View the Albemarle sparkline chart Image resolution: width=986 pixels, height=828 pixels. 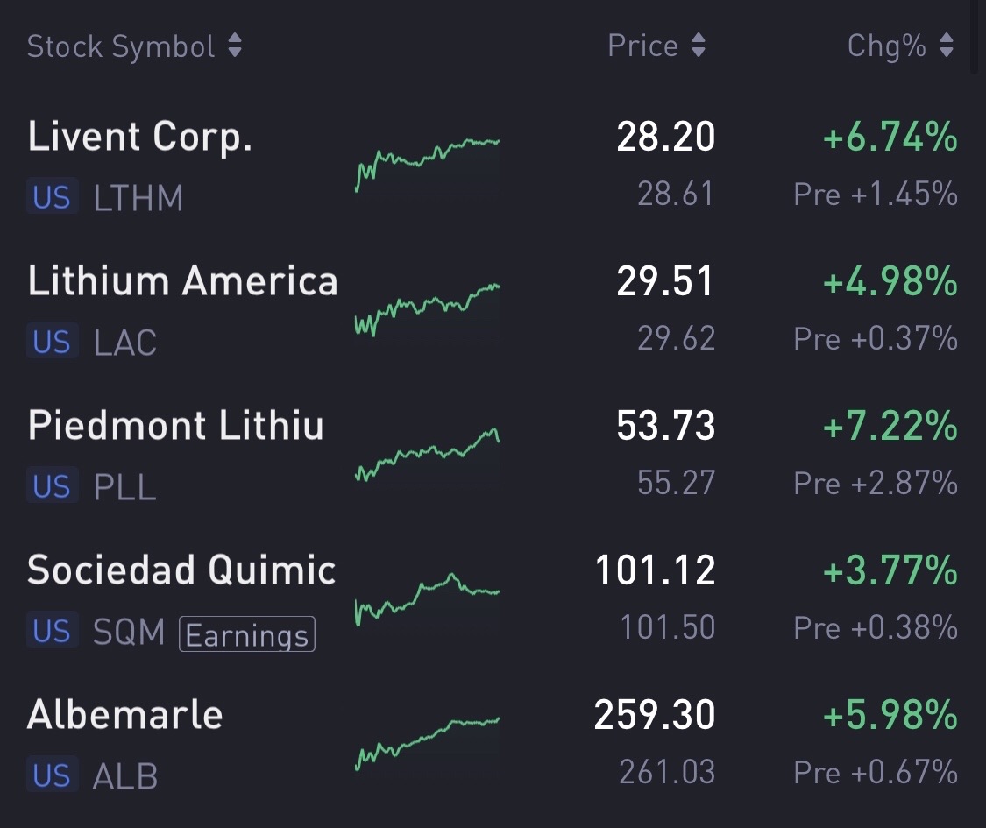[428, 743]
